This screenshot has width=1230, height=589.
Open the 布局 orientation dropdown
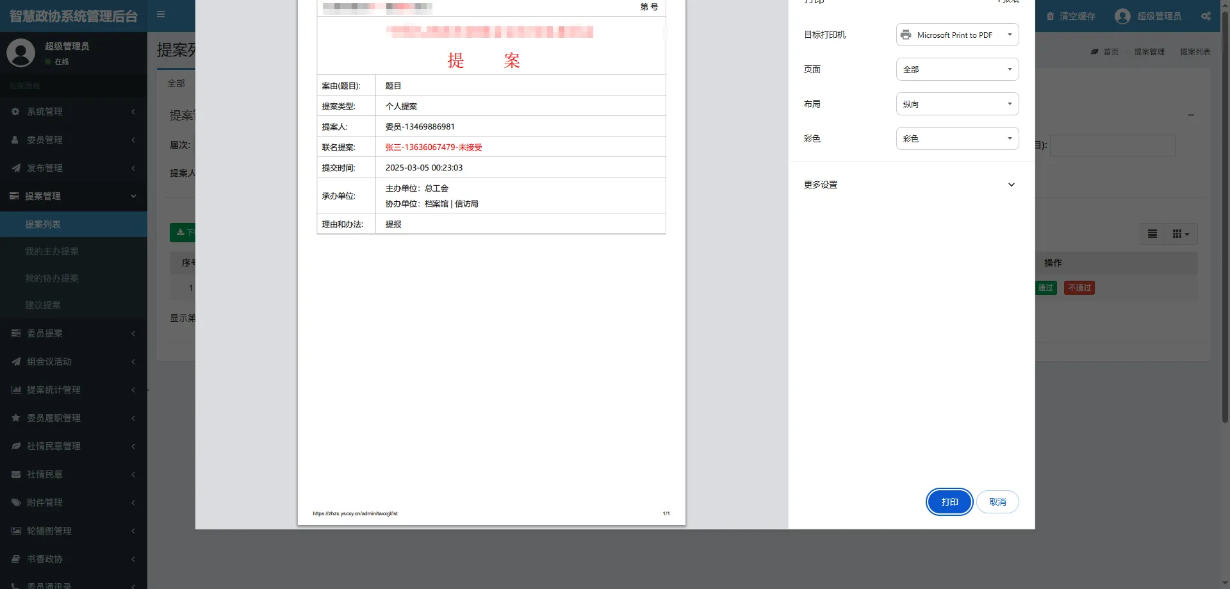coord(957,104)
